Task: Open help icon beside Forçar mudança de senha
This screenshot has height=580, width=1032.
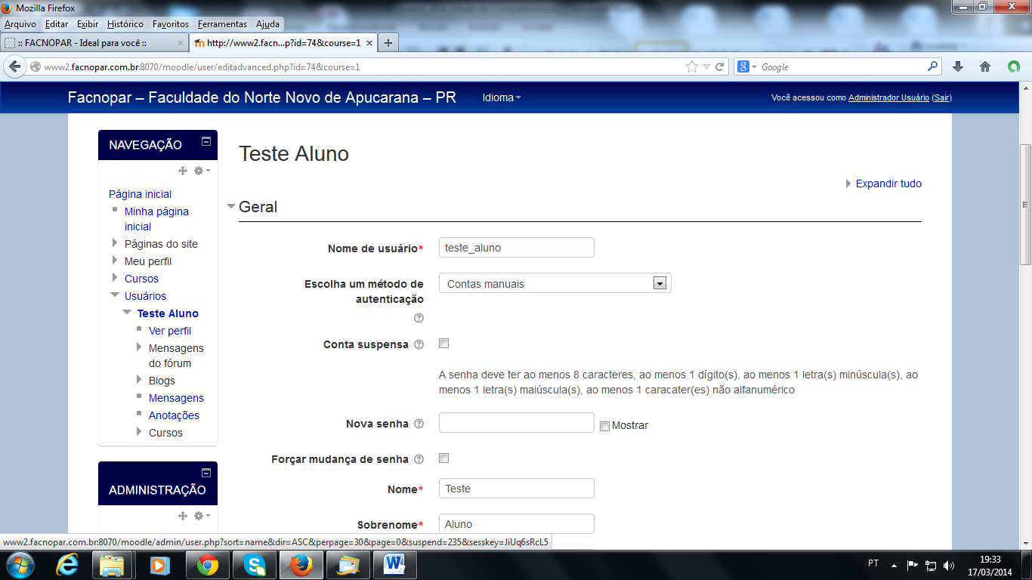Action: 419,459
